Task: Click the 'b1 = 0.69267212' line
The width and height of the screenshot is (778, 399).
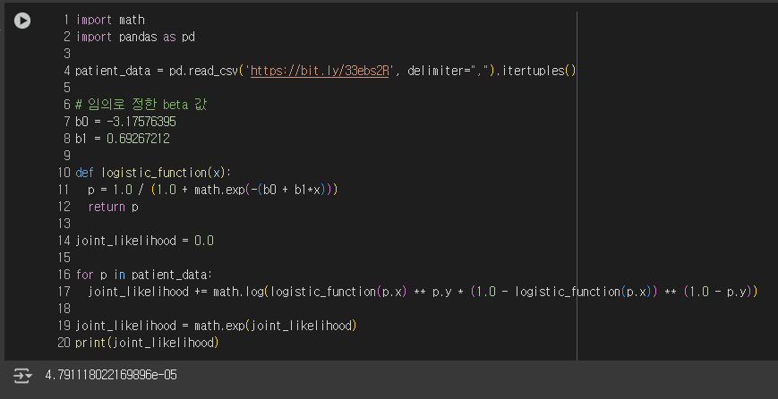Action: pyautogui.click(x=123, y=139)
